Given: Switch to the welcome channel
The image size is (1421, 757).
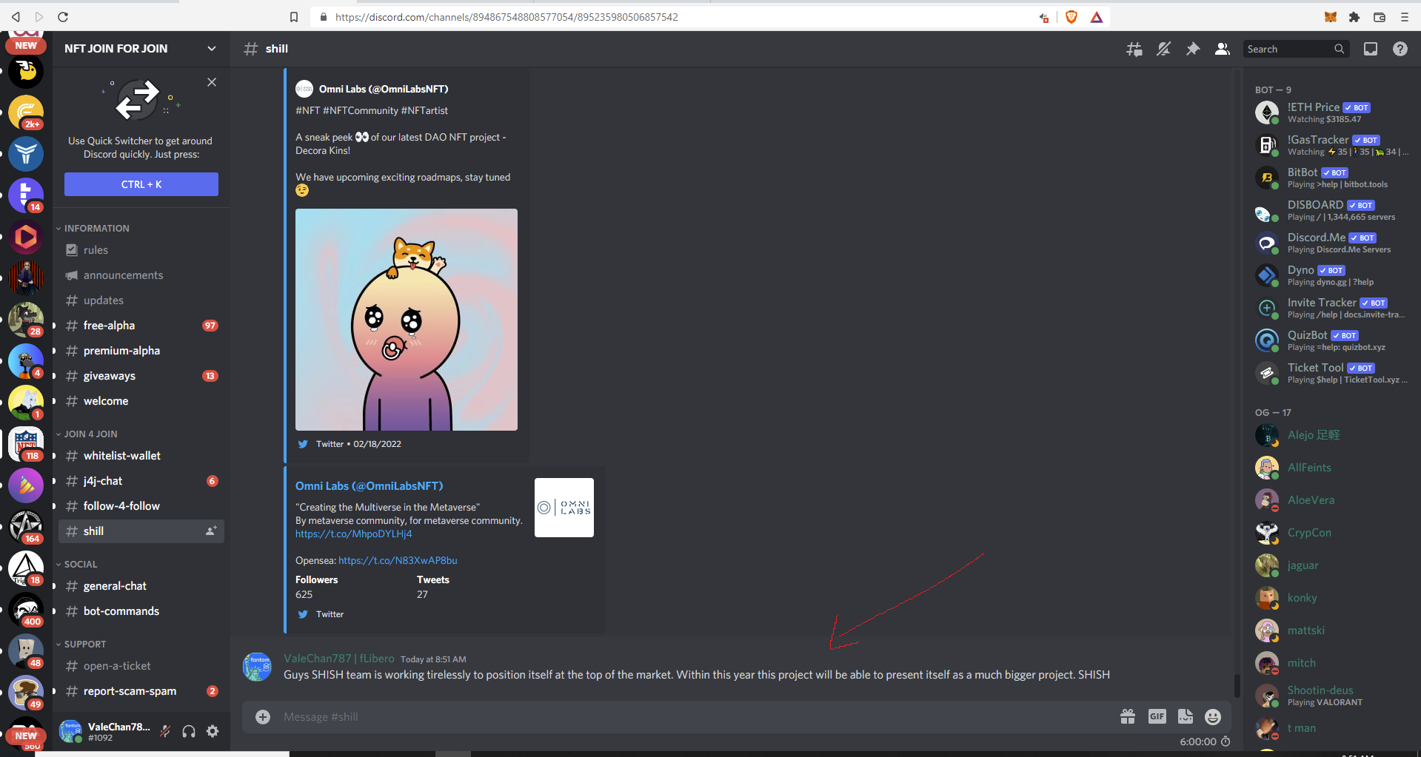Looking at the screenshot, I should [x=141, y=401].
